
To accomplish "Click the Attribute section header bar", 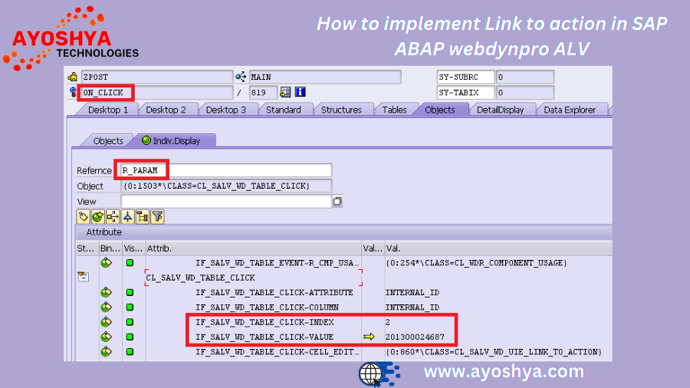I will [343, 232].
